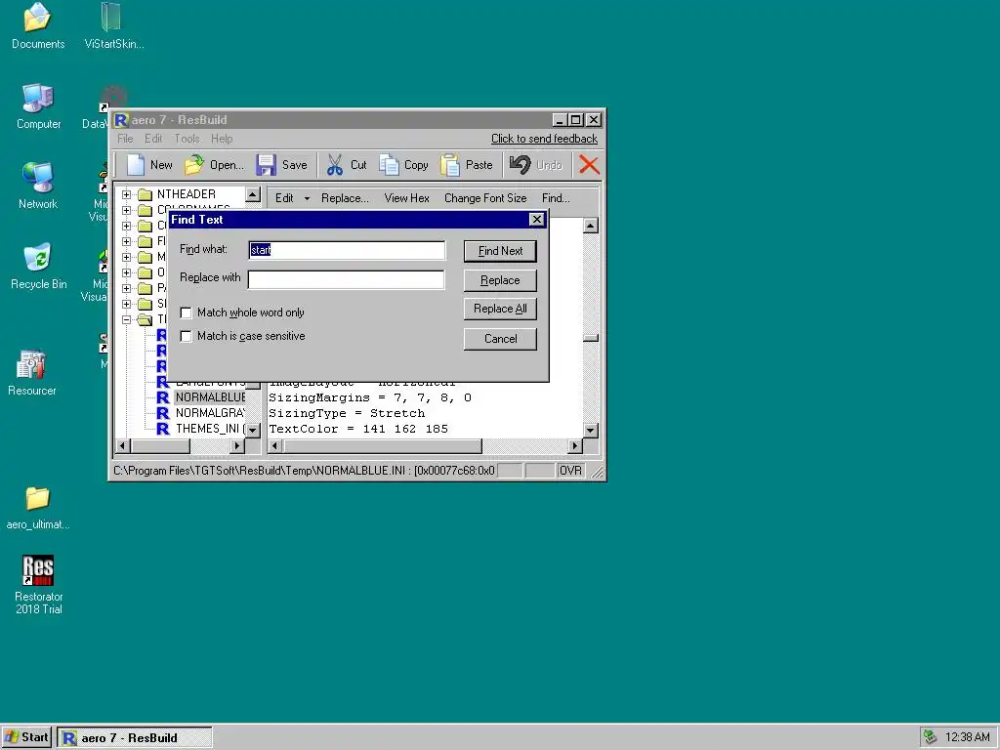
Task: Open the Recycle Bin icon
Action: pyautogui.click(x=38, y=258)
